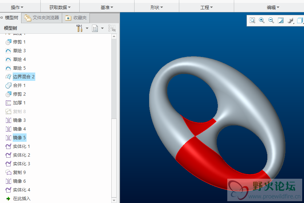
Task: Select the 合并 1 tree item label
Action: click(x=19, y=86)
